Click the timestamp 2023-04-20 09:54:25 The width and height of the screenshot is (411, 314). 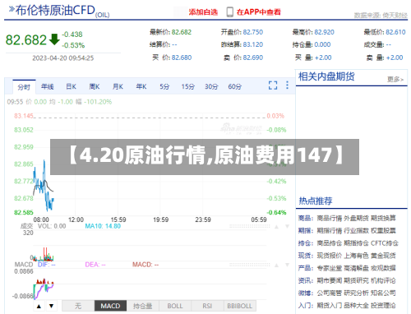click(x=63, y=58)
